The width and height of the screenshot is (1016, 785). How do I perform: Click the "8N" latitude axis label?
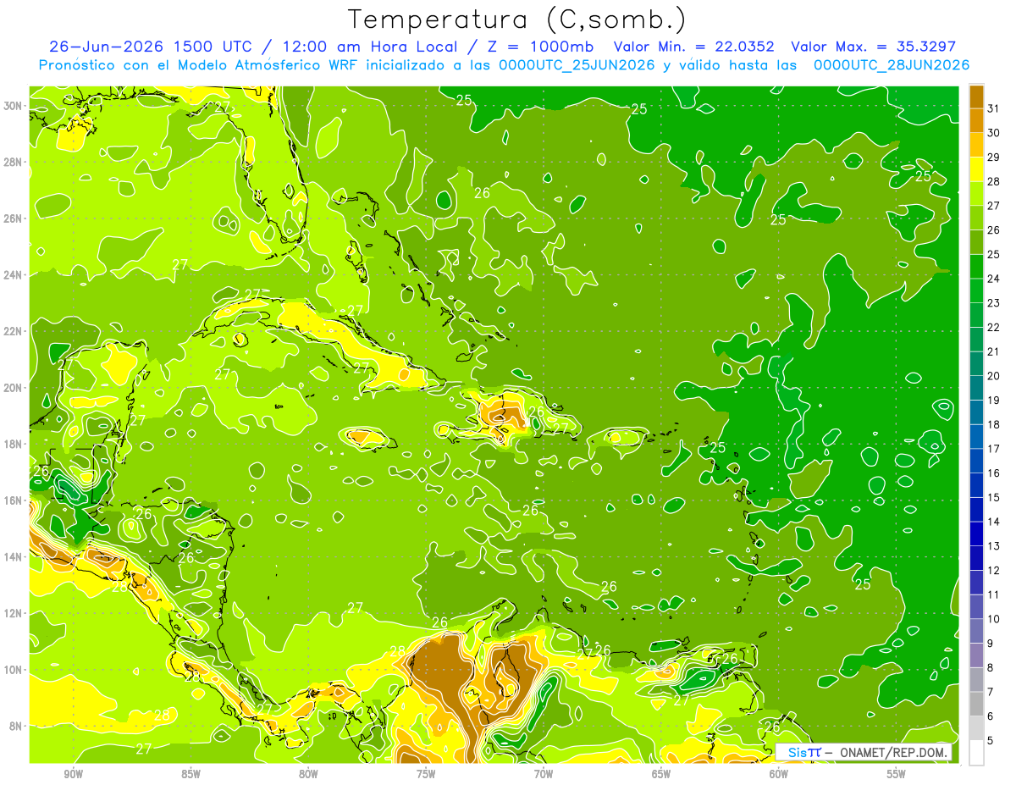[16, 726]
